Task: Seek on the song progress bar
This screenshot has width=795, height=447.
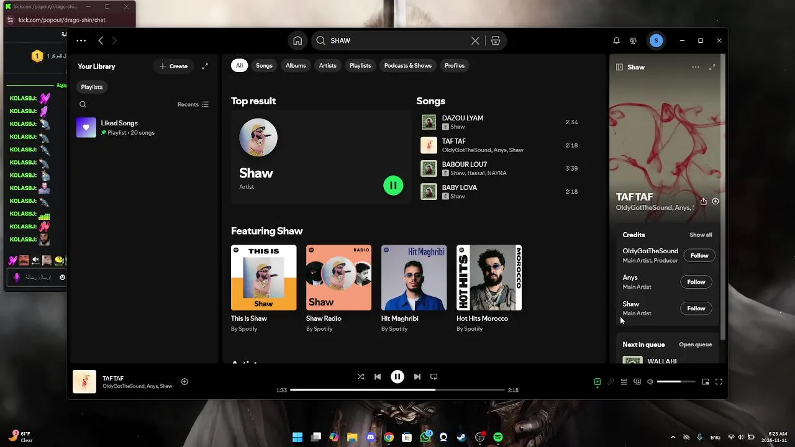Action: 397,390
